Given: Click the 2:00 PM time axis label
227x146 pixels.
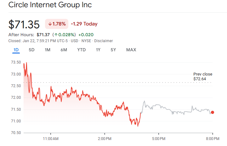Looking at the screenshot, I should click(105, 138).
